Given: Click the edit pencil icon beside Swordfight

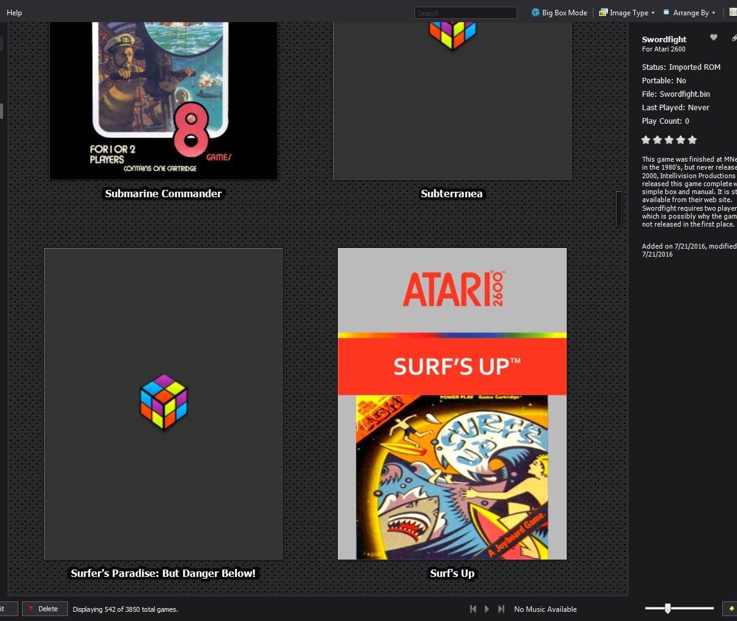Looking at the screenshot, I should pos(733,38).
